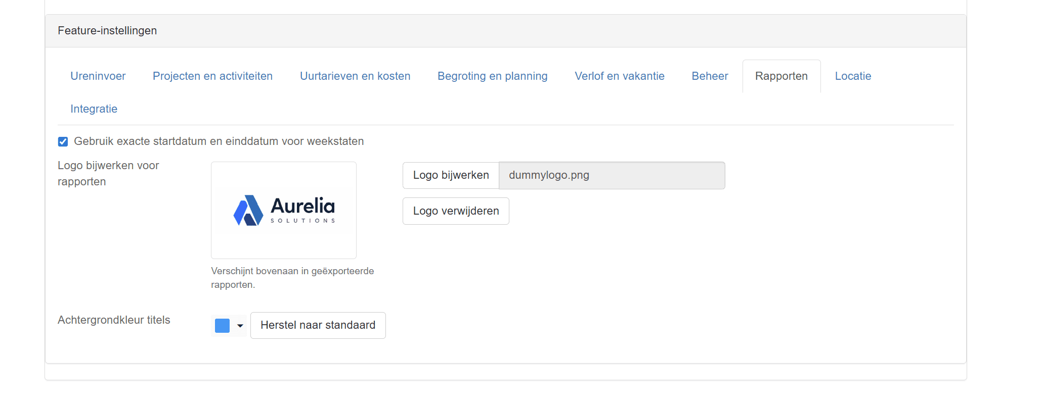Toggle exacte startdatum en einddatum checkbox
The image size is (1043, 406).
[x=63, y=142]
